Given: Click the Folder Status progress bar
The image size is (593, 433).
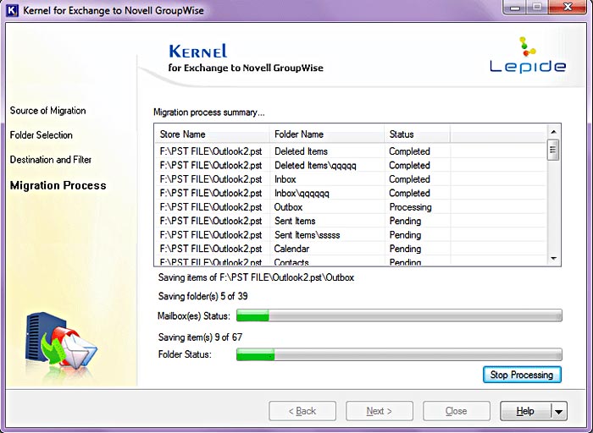Looking at the screenshot, I should coord(399,354).
